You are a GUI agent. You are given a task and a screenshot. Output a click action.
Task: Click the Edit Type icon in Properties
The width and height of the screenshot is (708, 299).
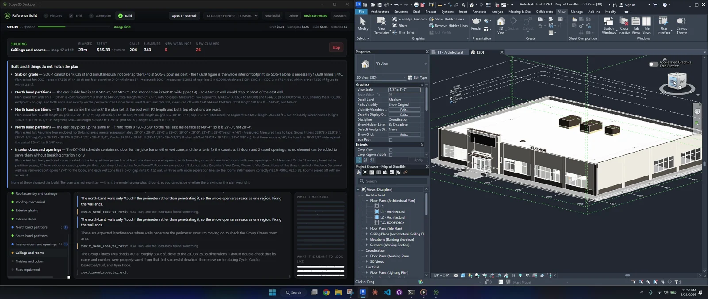(410, 77)
